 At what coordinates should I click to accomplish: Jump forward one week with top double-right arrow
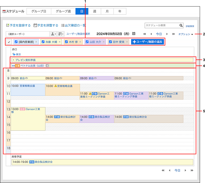pos(173,34)
